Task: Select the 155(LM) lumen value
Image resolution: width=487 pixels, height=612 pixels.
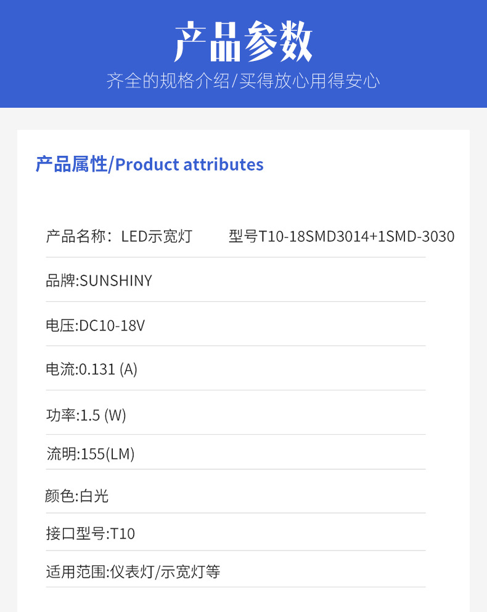Action: [108, 454]
